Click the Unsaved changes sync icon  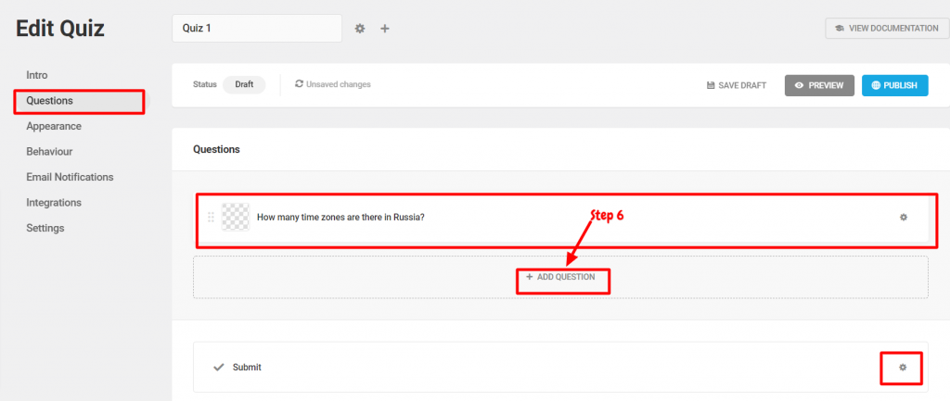coord(299,84)
